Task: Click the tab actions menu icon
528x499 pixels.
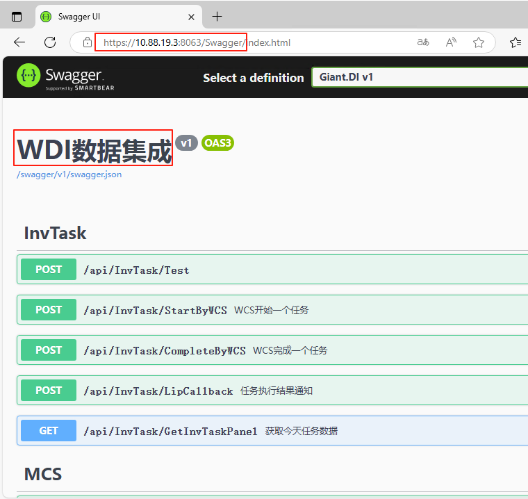Action: [x=17, y=17]
